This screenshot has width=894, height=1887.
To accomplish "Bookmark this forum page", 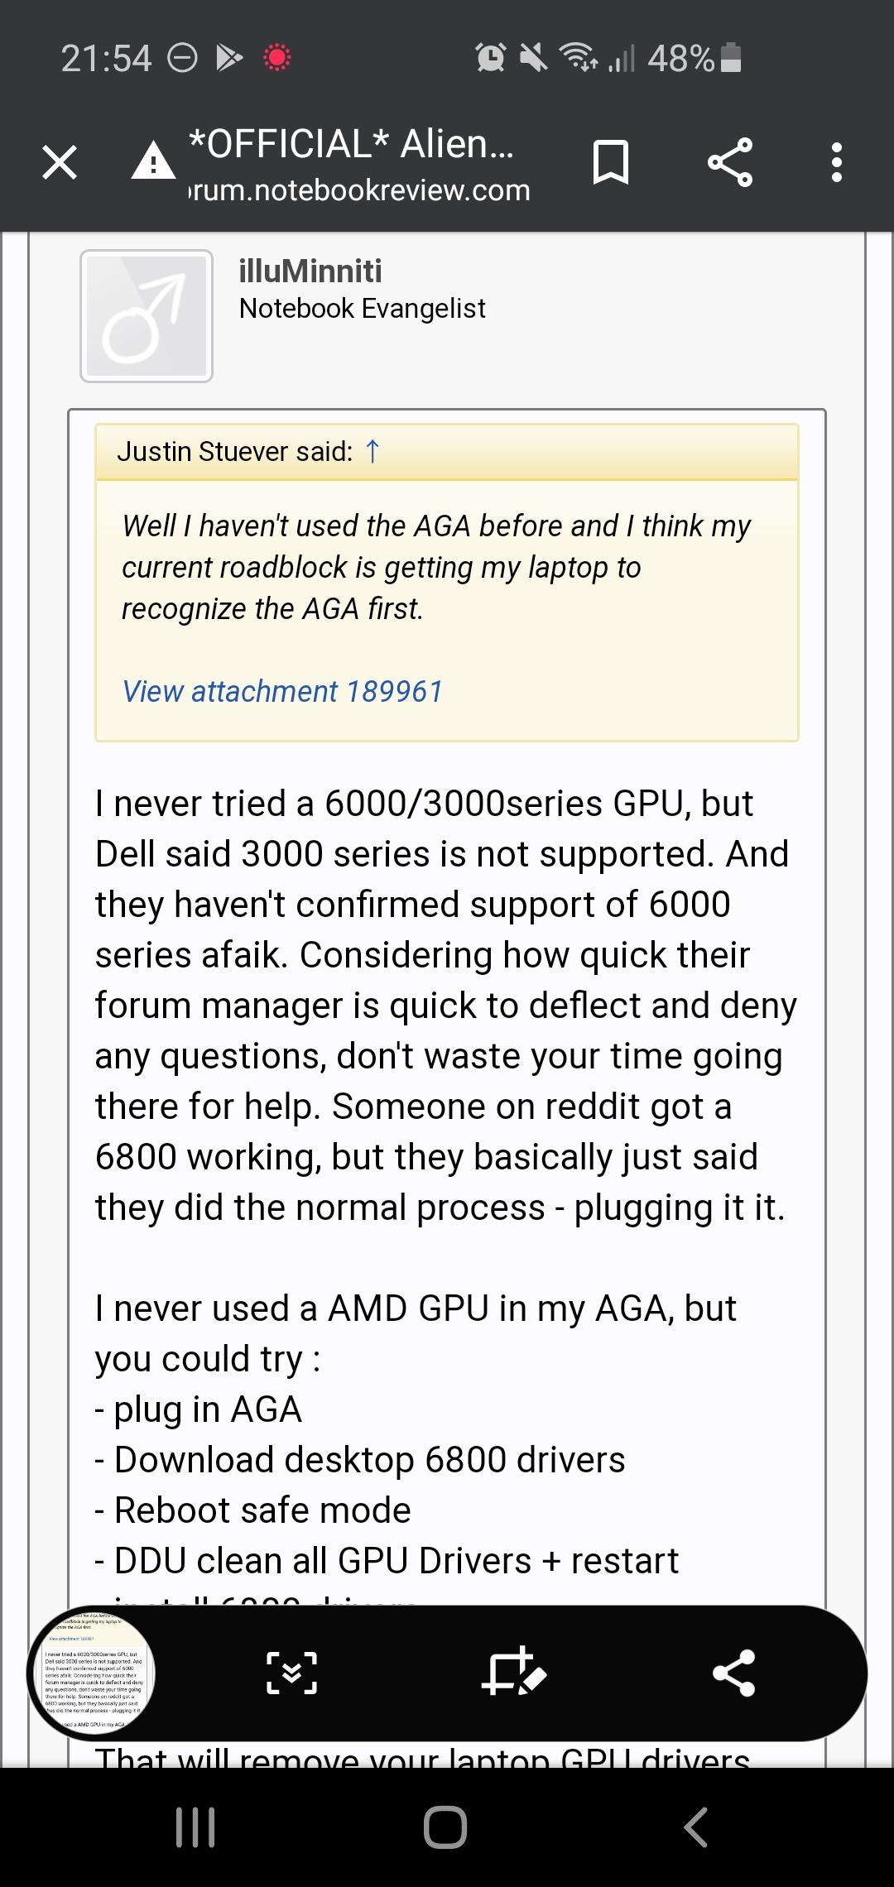I will (611, 162).
